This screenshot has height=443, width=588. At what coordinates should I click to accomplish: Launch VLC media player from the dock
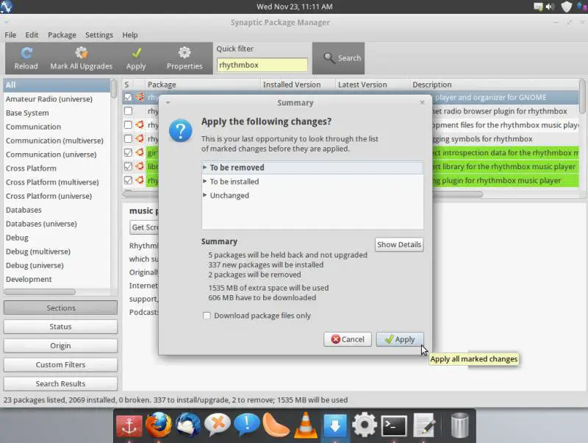click(x=306, y=425)
